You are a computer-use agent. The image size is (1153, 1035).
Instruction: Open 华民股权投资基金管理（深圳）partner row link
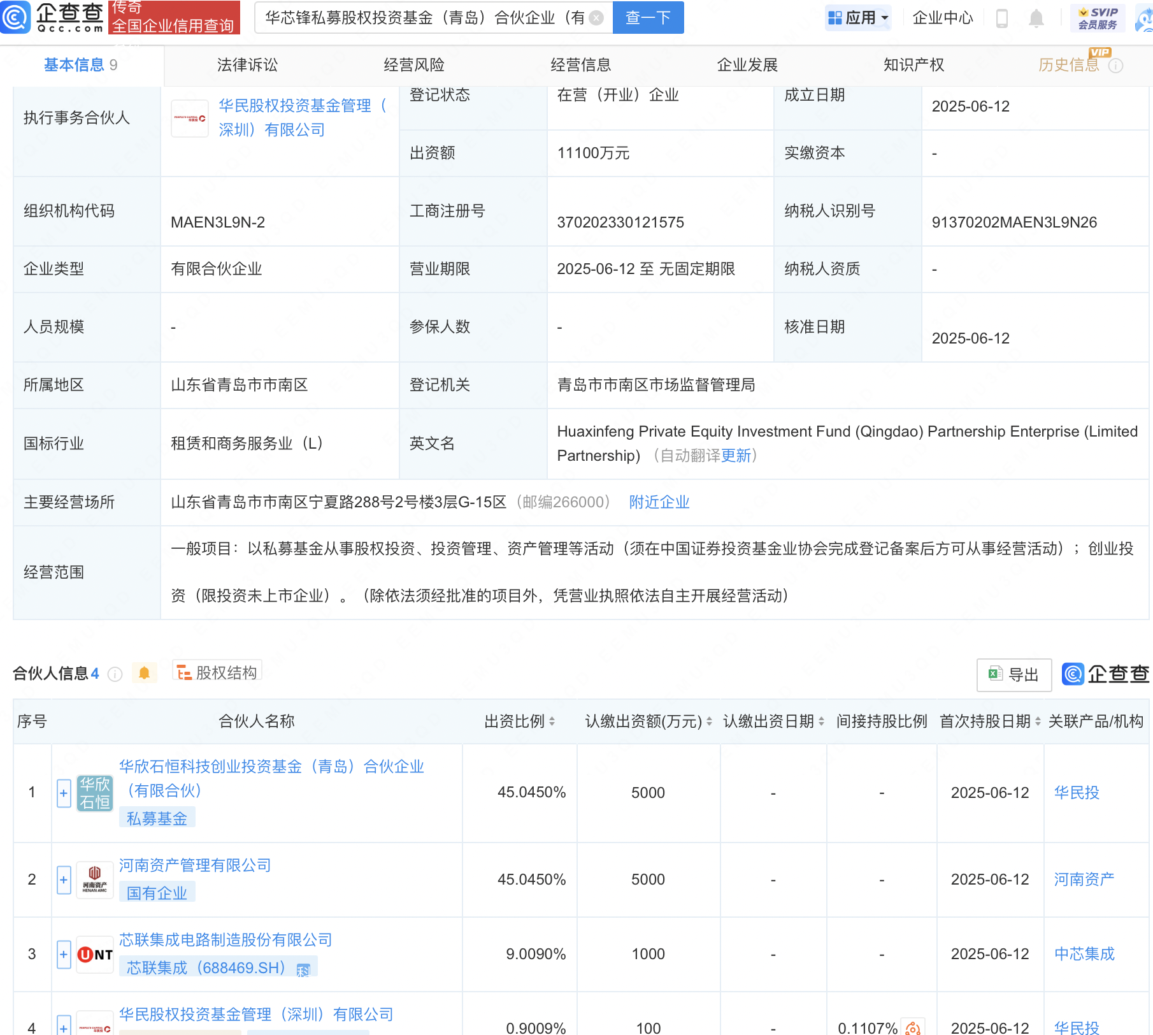tap(256, 1015)
